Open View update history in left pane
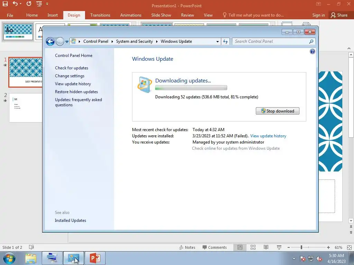Viewport: 354px width, 265px height. 73,84
